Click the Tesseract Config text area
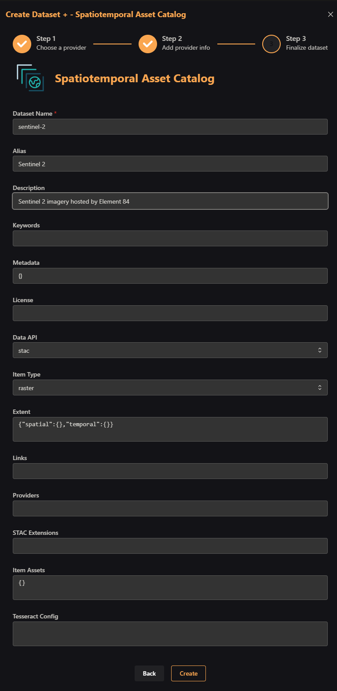 [170, 634]
